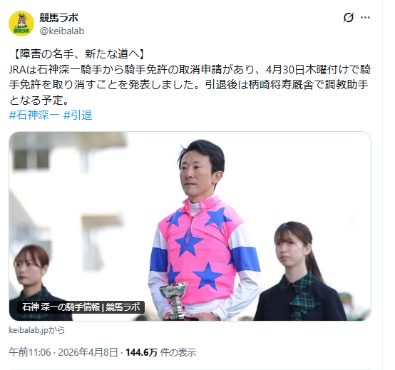This screenshot has height=370, width=395.
Task: Open the jockey photo link card
Action: 190,226
